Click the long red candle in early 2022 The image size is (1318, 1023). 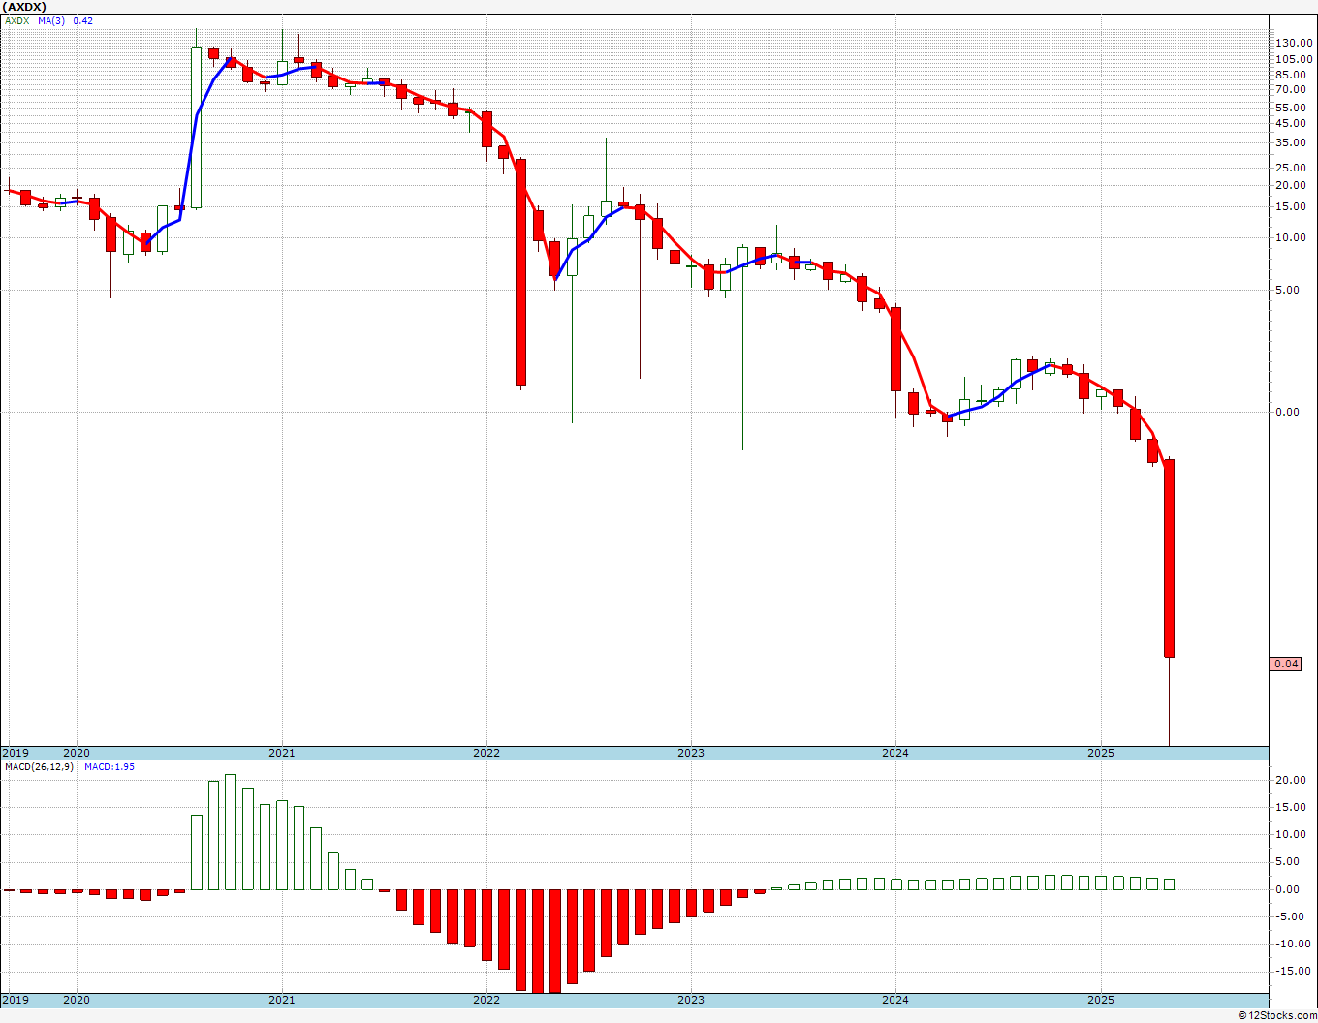[x=520, y=272]
